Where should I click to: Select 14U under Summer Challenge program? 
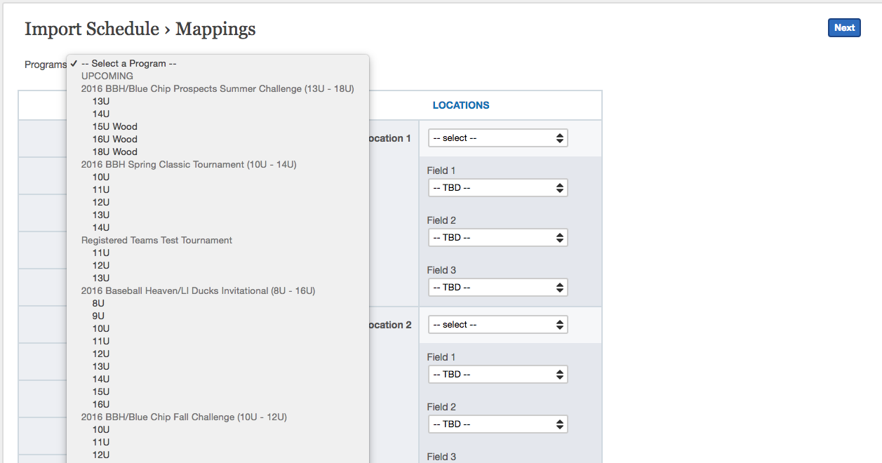pyautogui.click(x=218, y=114)
